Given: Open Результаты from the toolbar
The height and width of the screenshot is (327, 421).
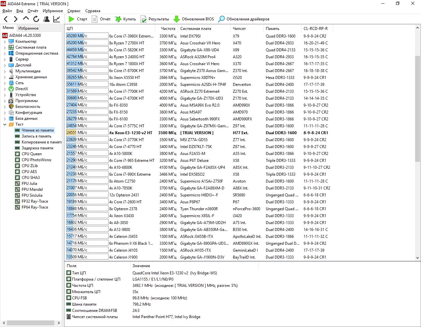Looking at the screenshot, I should [155, 19].
